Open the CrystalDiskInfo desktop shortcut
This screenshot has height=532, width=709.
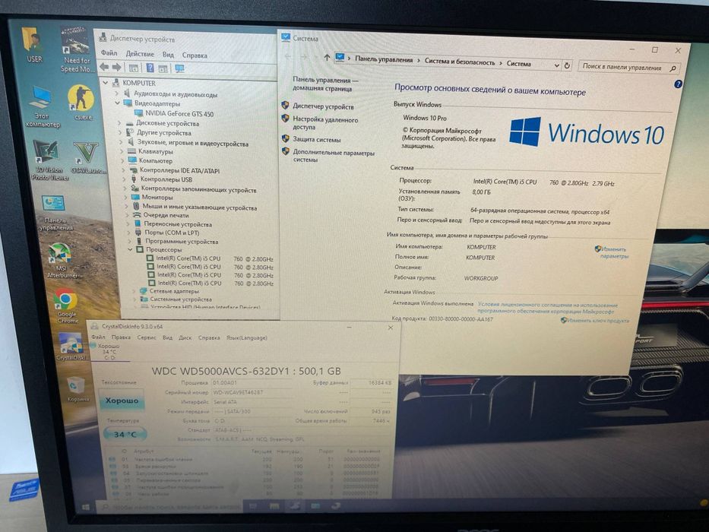click(71, 347)
